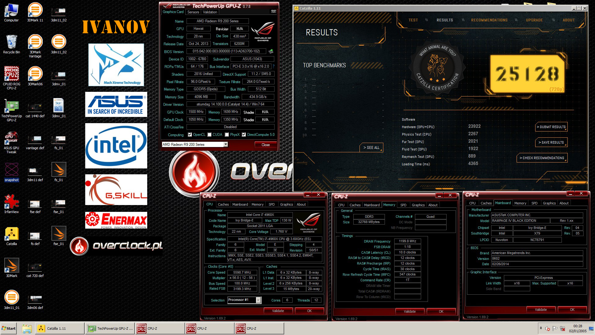The width and height of the screenshot is (595, 335).
Task: Switch to the Validation tab in GPU-Z
Action: pos(210,12)
